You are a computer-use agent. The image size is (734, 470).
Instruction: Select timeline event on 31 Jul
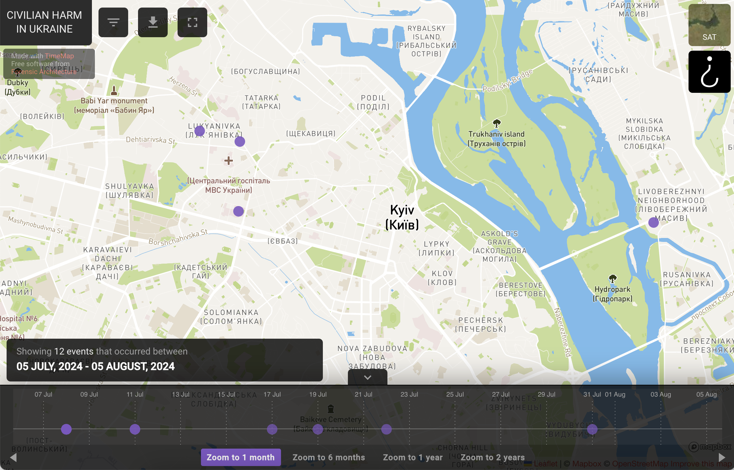(x=592, y=429)
